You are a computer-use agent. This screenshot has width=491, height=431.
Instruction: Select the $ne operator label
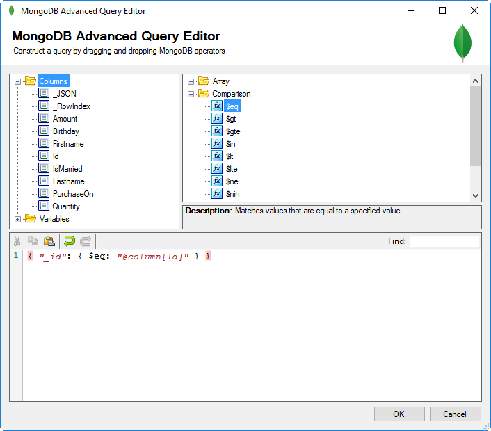point(232,181)
